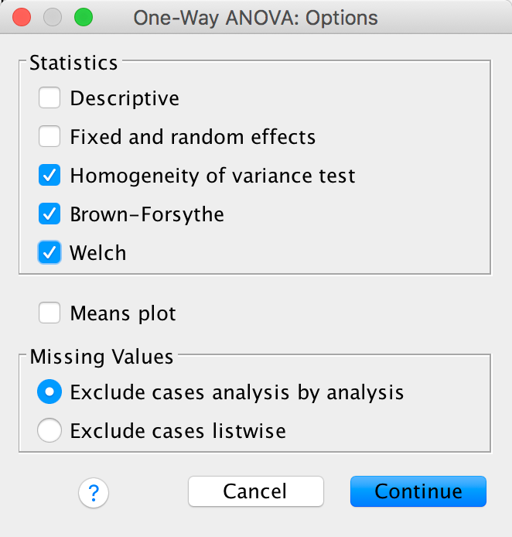Check Fixed and random effects box

pyautogui.click(x=50, y=137)
